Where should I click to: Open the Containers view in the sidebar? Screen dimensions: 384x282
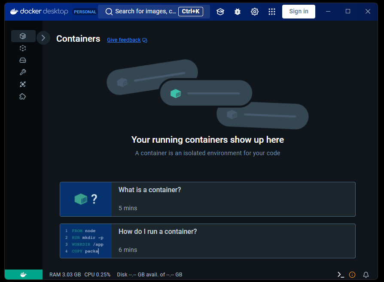[x=23, y=36]
